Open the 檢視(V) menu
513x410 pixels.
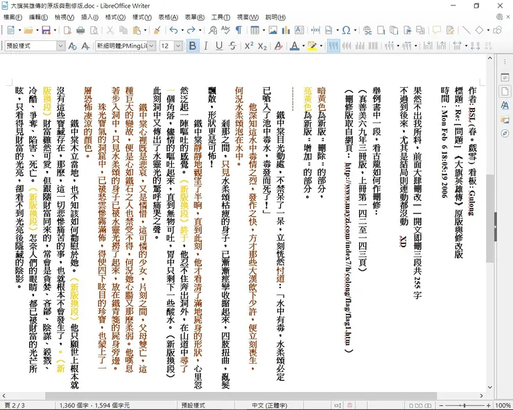click(x=64, y=17)
